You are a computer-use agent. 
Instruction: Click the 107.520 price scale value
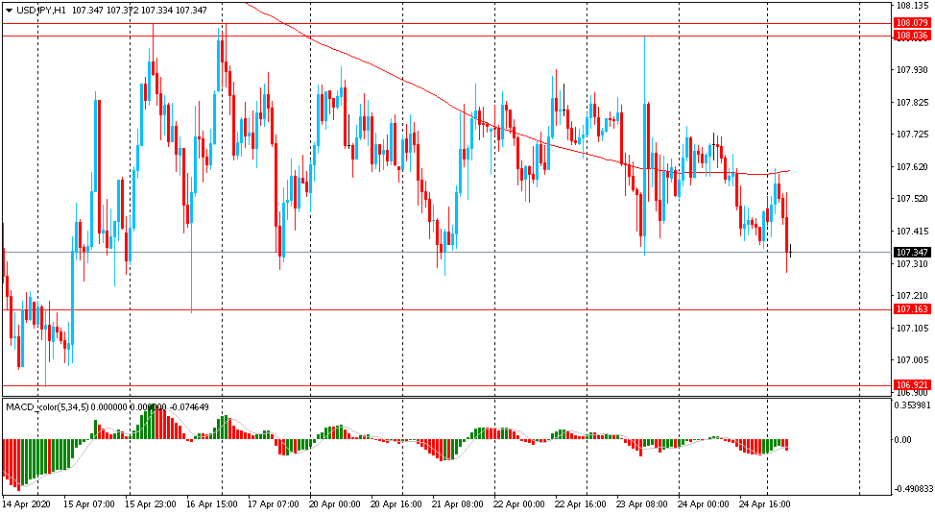(x=912, y=199)
